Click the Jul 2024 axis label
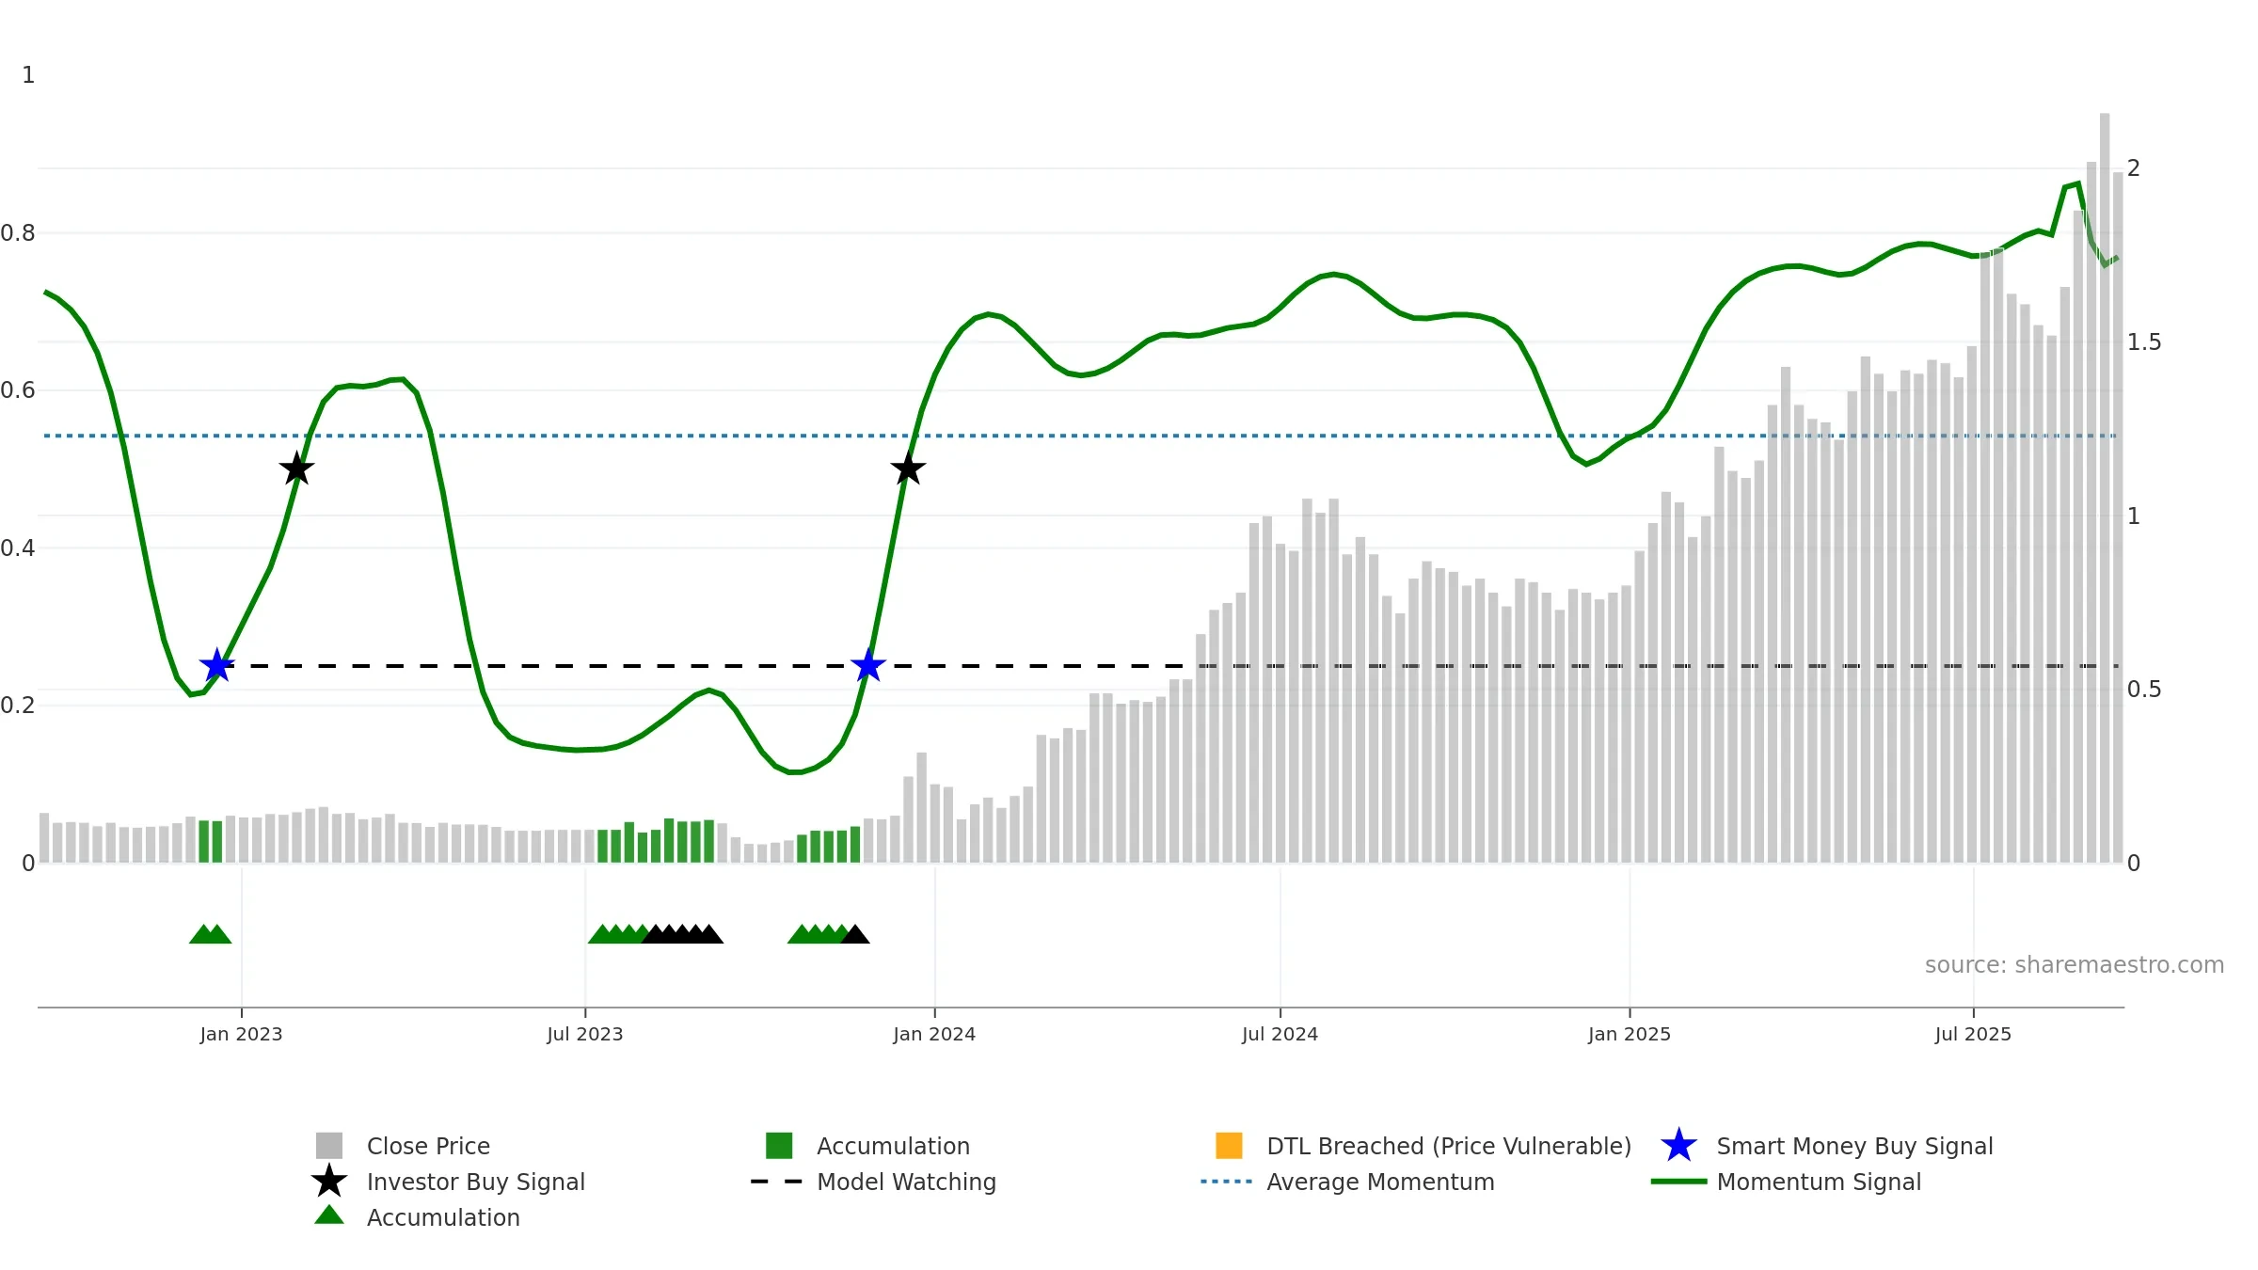 point(1280,1034)
